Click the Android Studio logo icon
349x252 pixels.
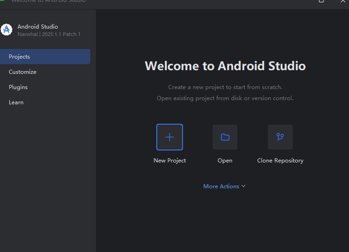[x=6, y=30]
